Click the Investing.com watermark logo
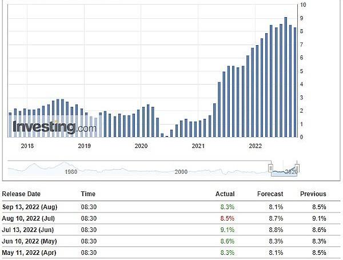The width and height of the screenshot is (343, 260). point(54,127)
